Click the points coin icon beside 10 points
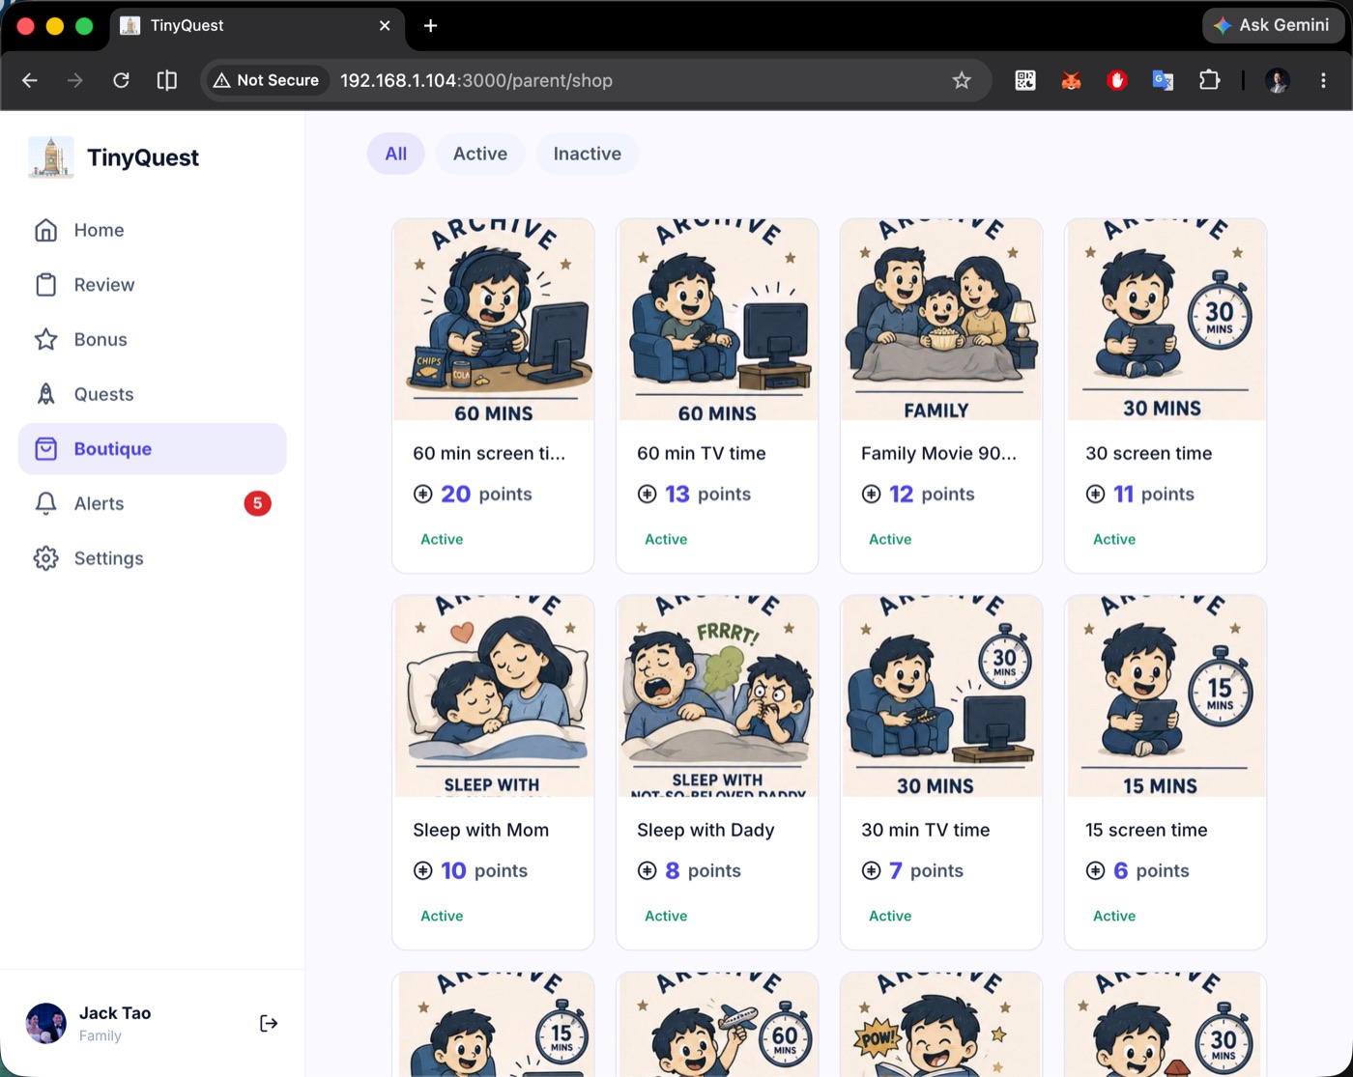The width and height of the screenshot is (1353, 1077). pos(422,871)
